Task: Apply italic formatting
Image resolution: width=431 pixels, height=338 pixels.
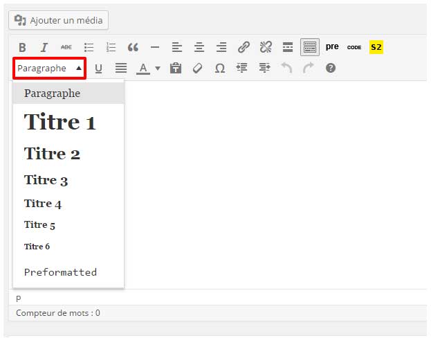Action: (44, 47)
